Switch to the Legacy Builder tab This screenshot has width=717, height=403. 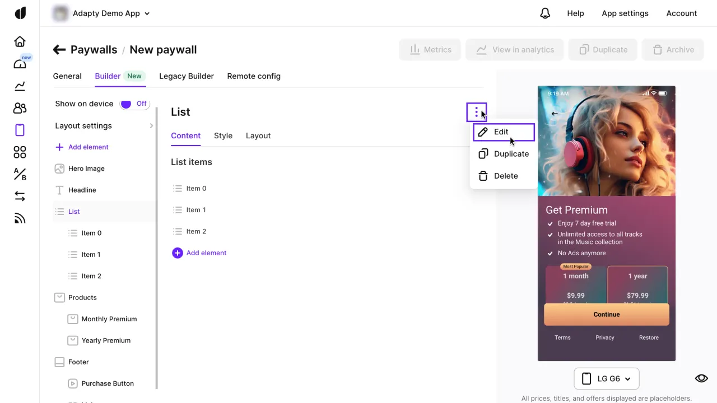tap(187, 76)
